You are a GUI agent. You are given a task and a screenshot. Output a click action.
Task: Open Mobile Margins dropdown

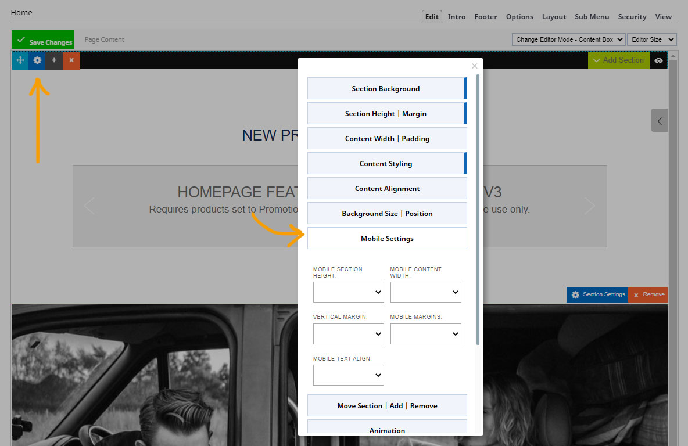tap(425, 334)
